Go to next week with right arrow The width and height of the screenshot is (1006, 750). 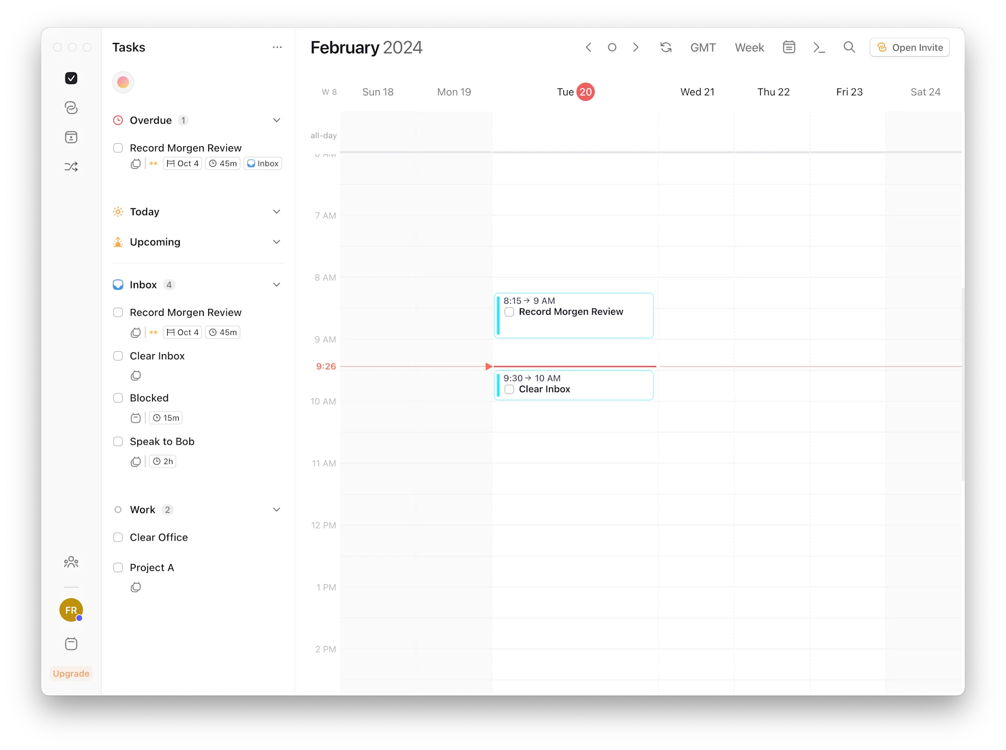tap(636, 48)
